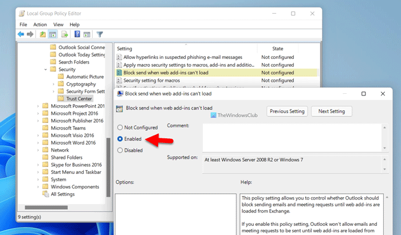Click the policy icon beside dialog setting name
Screen dimensions: 401x235
click(x=119, y=109)
